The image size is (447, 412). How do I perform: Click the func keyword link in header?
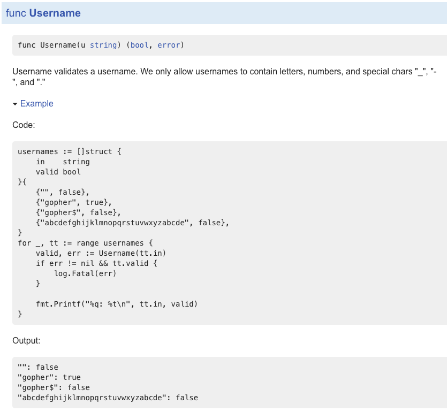[13, 12]
